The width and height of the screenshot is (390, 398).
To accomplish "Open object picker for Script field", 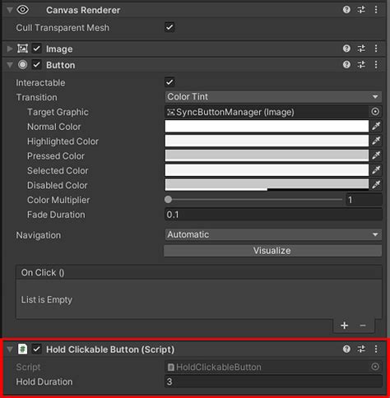I will coord(375,367).
